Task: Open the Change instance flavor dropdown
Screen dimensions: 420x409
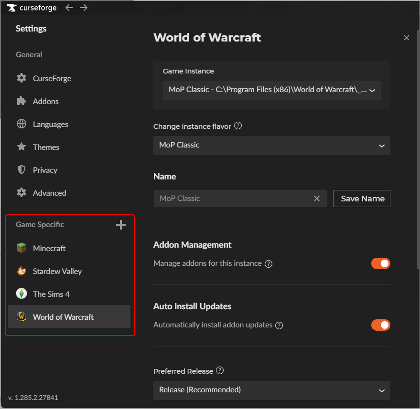Action: point(271,146)
